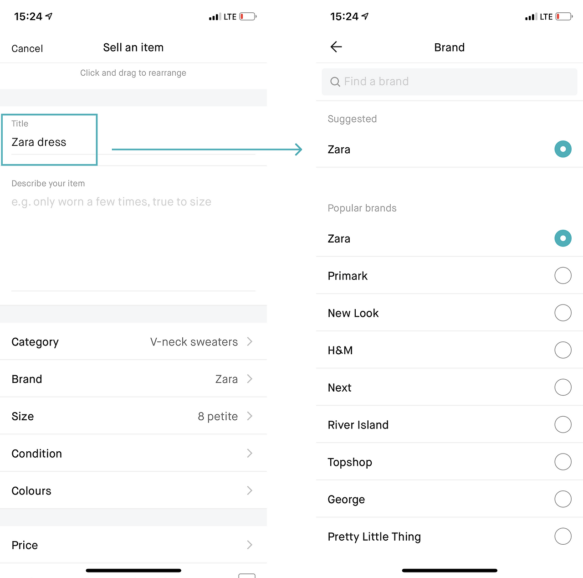The image size is (583, 578).
Task: Tap the search magnifier icon in brand field
Action: 335,82
